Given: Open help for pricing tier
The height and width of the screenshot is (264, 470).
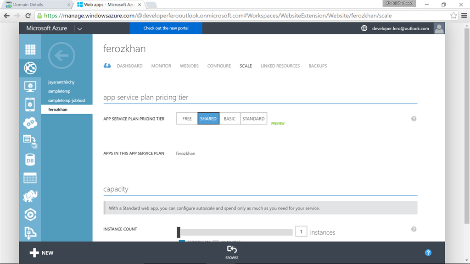Looking at the screenshot, I should (x=414, y=119).
